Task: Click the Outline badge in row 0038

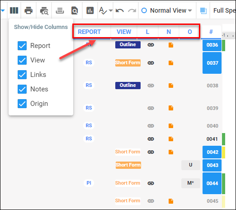Action: click(x=128, y=86)
